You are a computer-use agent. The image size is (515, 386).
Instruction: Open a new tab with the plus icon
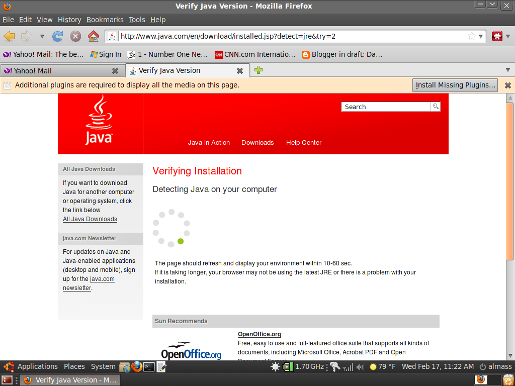click(259, 70)
